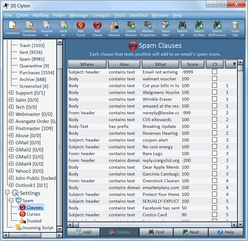Click the folder tree horizontal scrollbar thumb
The width and height of the screenshot is (248, 241).
(25, 235)
